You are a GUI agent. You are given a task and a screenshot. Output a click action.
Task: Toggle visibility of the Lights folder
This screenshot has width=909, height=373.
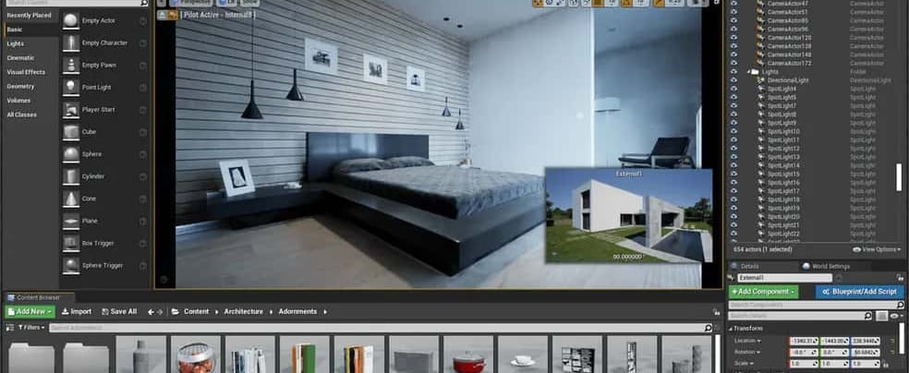point(733,72)
